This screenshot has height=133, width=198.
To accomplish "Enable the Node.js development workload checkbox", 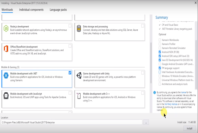I will pos(70,26).
